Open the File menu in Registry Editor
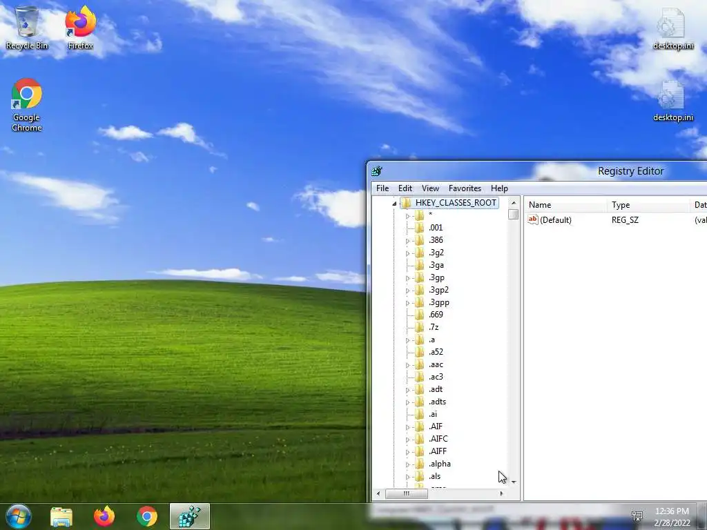This screenshot has height=530, width=707. pyautogui.click(x=382, y=188)
